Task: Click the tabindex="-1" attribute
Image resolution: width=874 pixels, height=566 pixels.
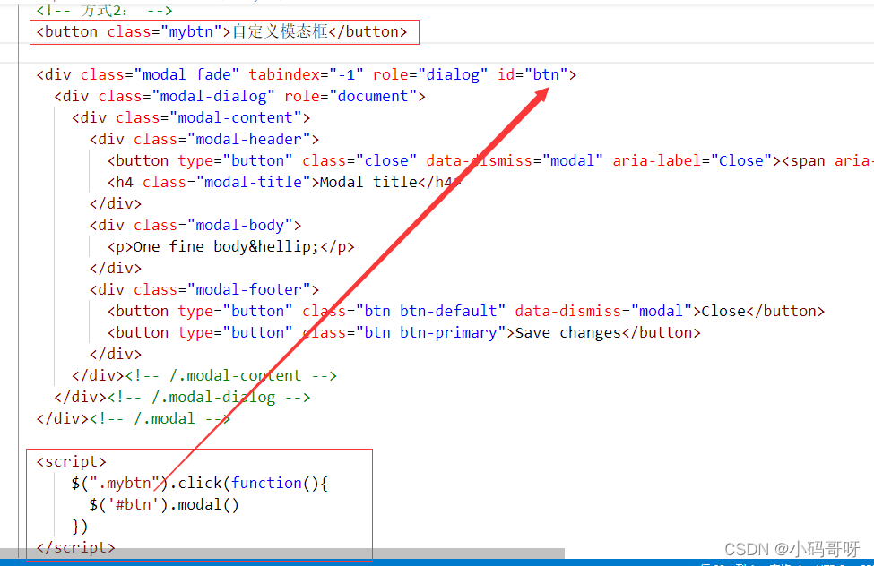Action: 306,74
